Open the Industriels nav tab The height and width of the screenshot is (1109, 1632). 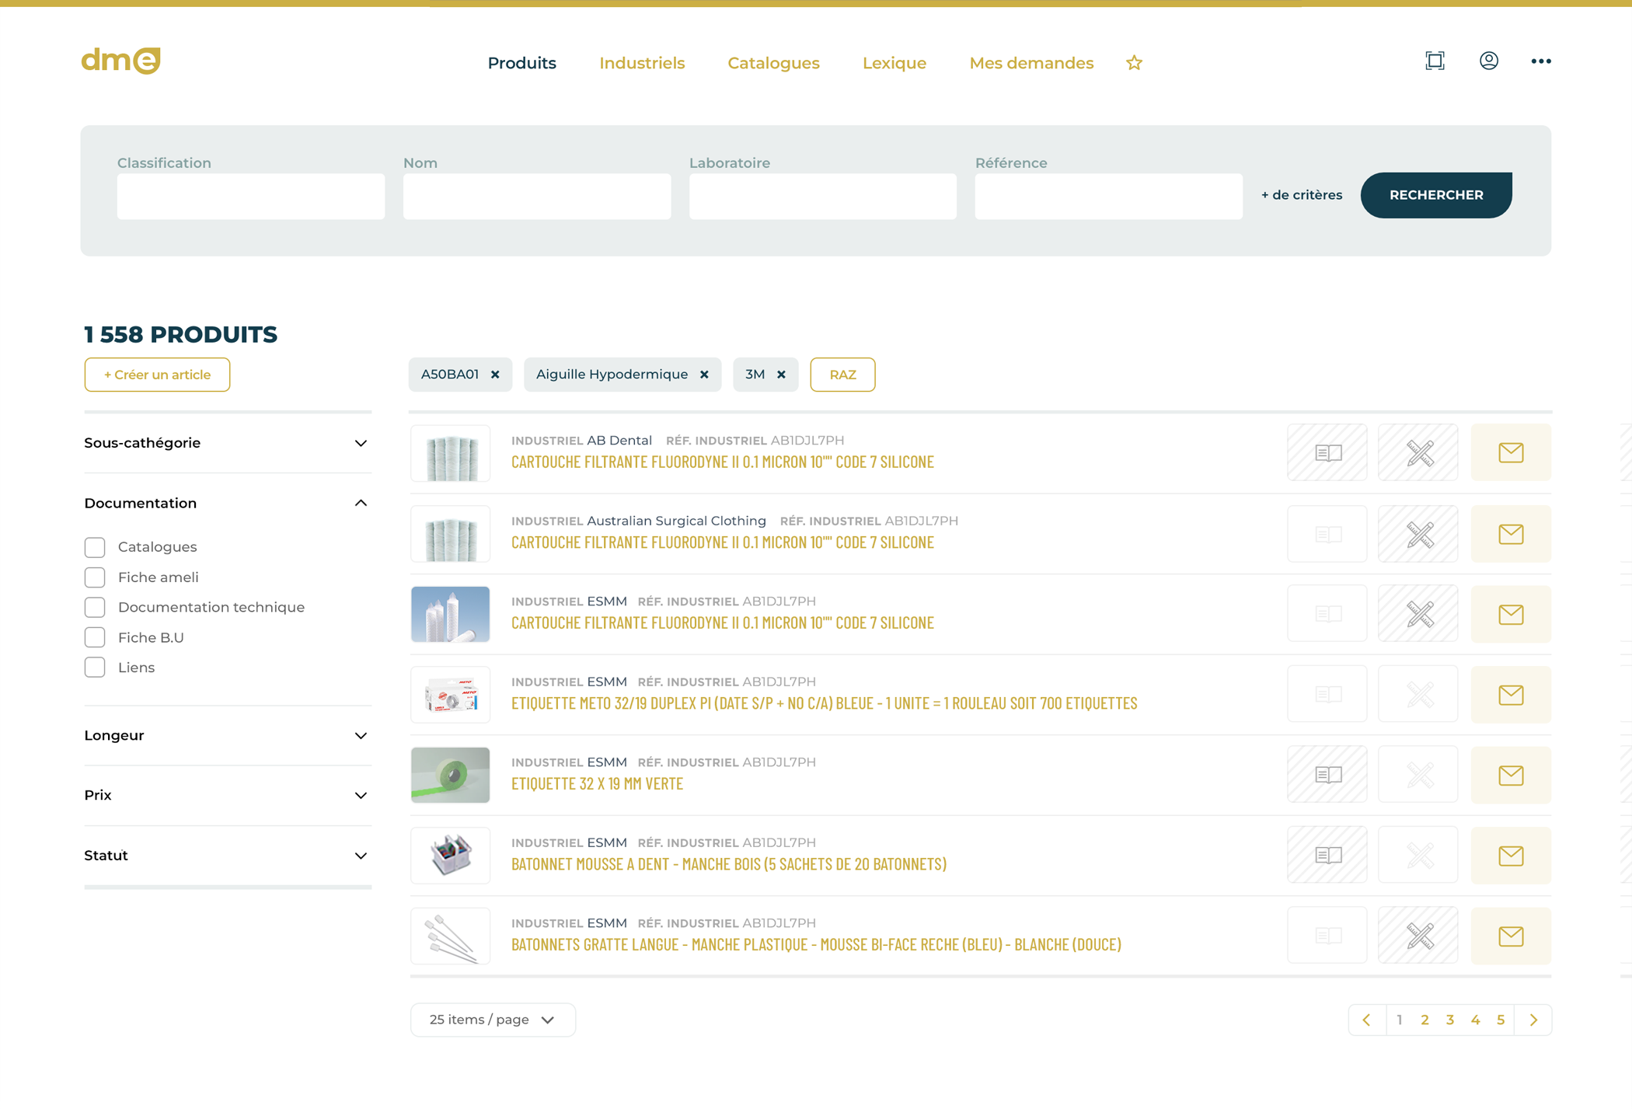click(642, 63)
